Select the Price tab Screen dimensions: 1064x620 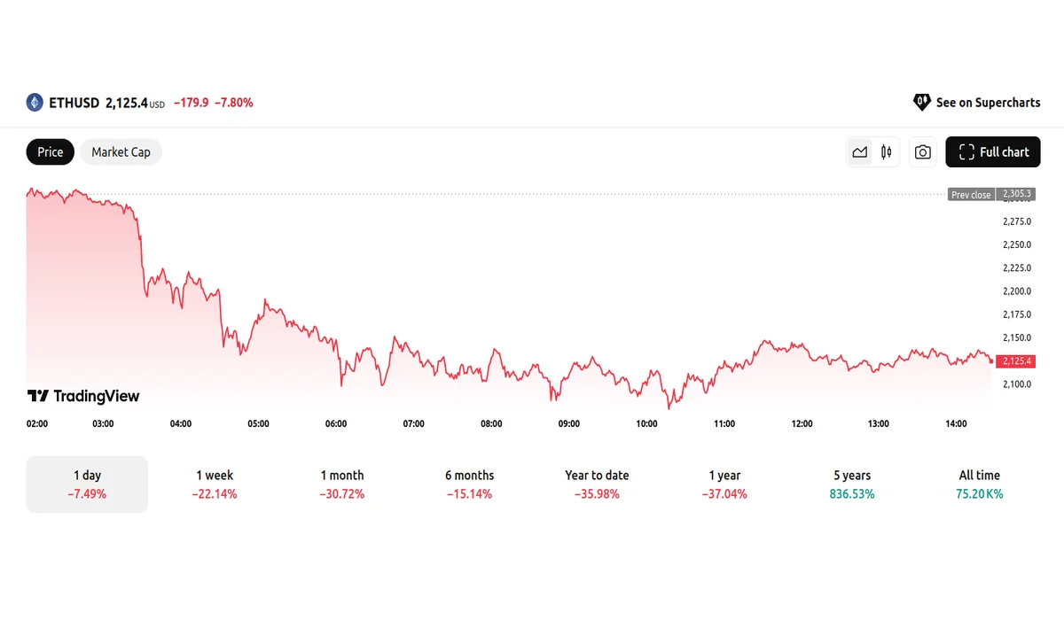point(51,152)
